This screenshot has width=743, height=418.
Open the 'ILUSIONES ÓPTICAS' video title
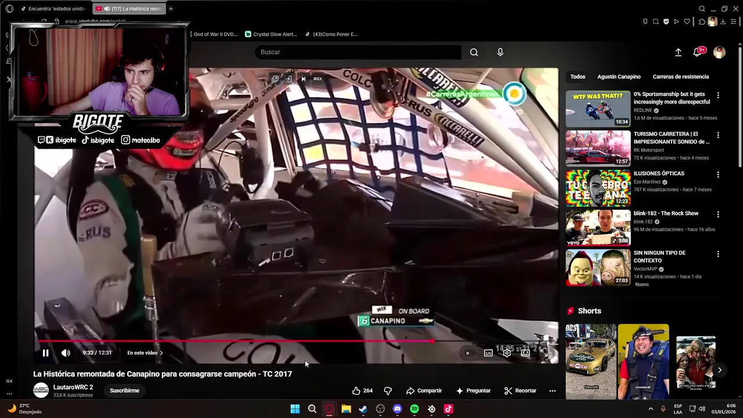coord(659,174)
